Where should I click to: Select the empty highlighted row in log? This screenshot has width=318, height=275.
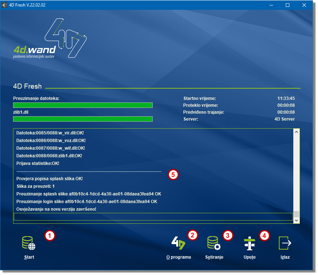153,217
